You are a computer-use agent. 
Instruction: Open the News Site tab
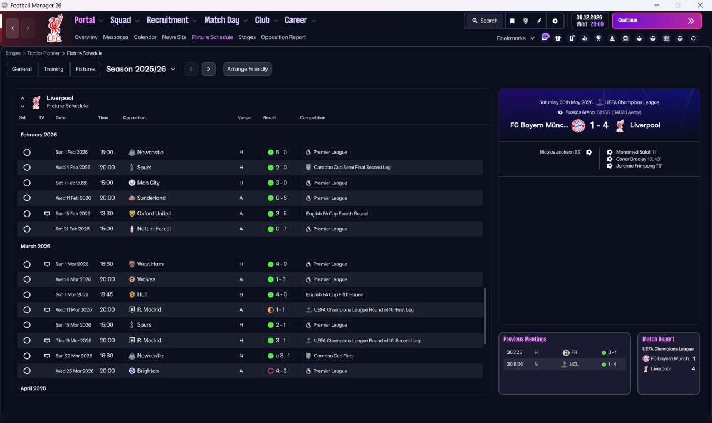(x=174, y=37)
